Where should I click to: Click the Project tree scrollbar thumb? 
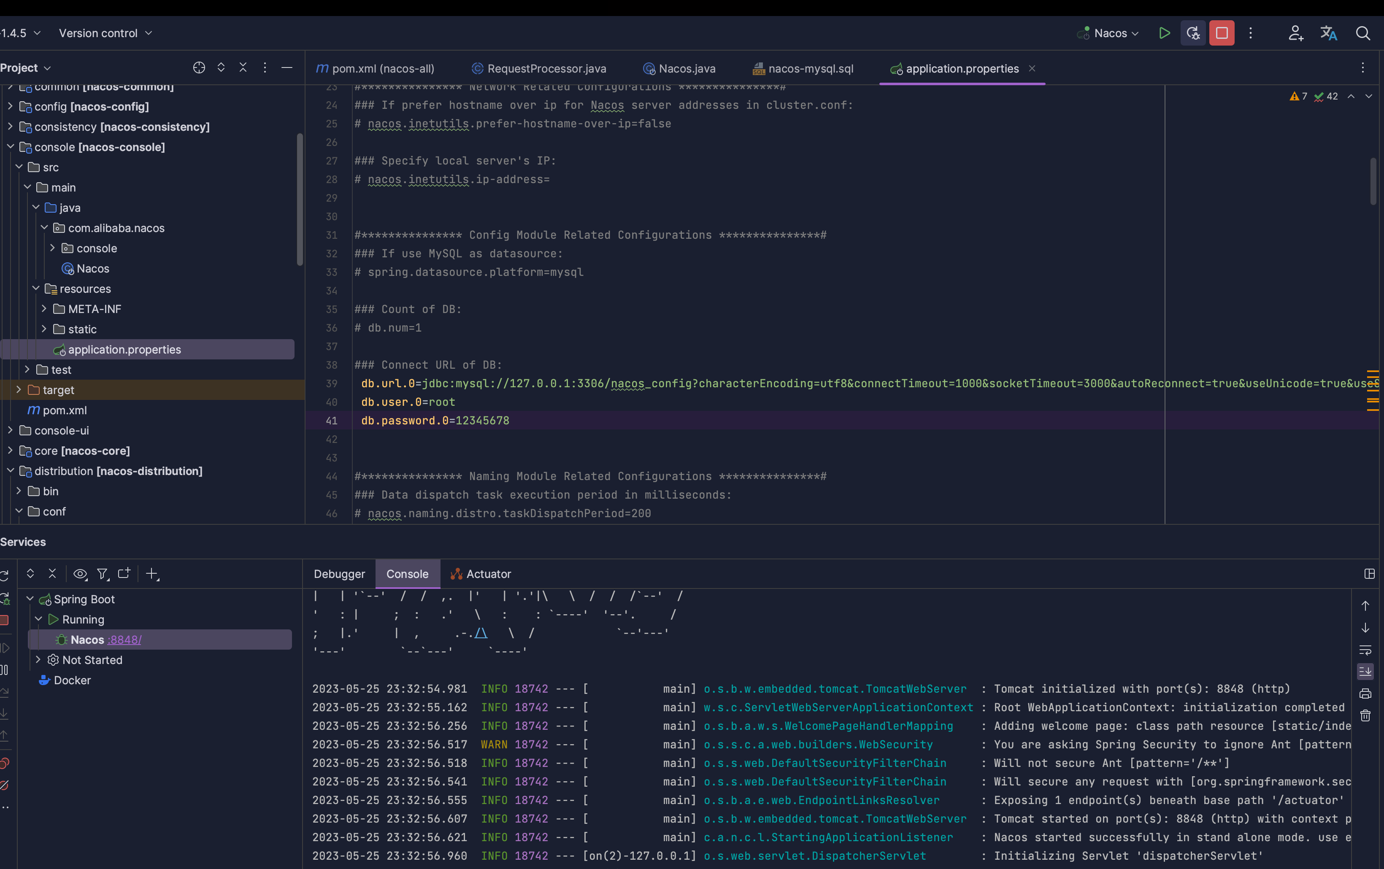point(300,199)
